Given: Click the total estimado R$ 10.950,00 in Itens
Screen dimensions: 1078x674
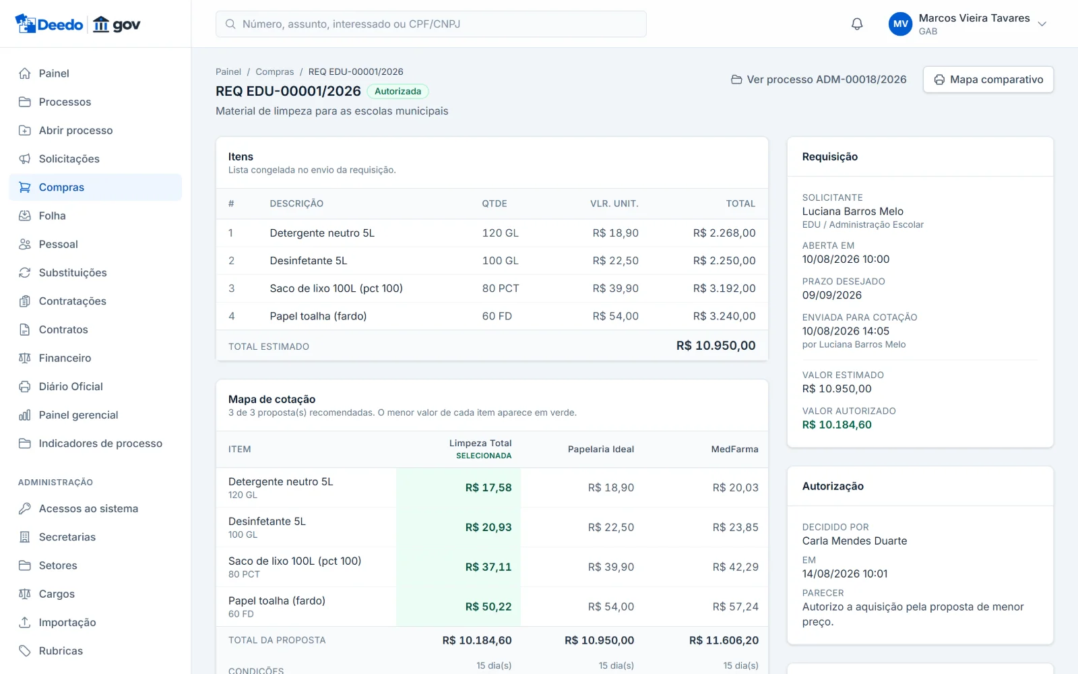Looking at the screenshot, I should [716, 346].
